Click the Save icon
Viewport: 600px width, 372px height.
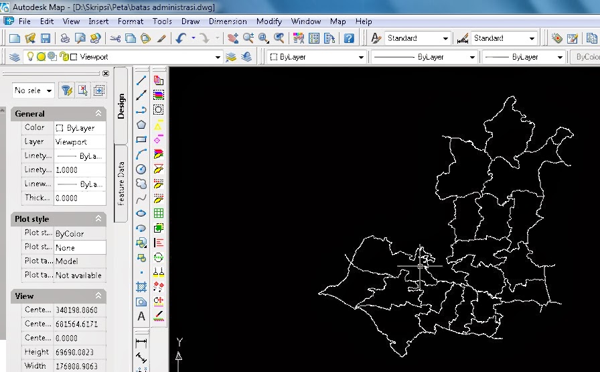point(46,38)
